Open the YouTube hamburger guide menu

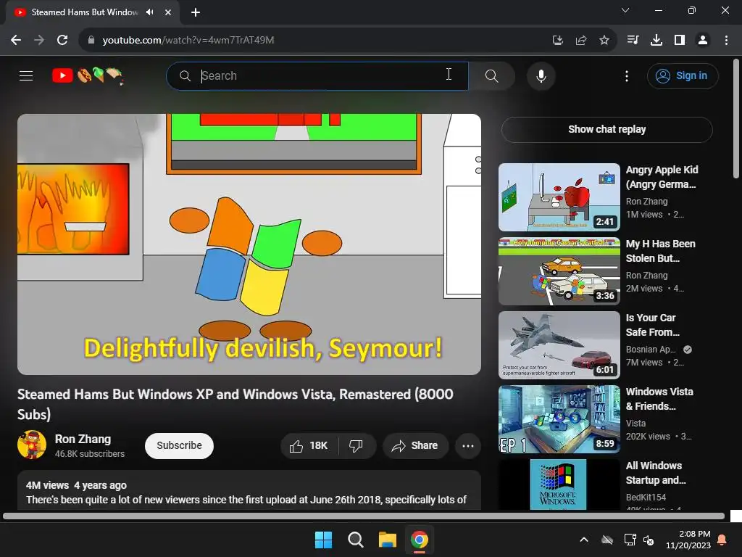click(26, 75)
